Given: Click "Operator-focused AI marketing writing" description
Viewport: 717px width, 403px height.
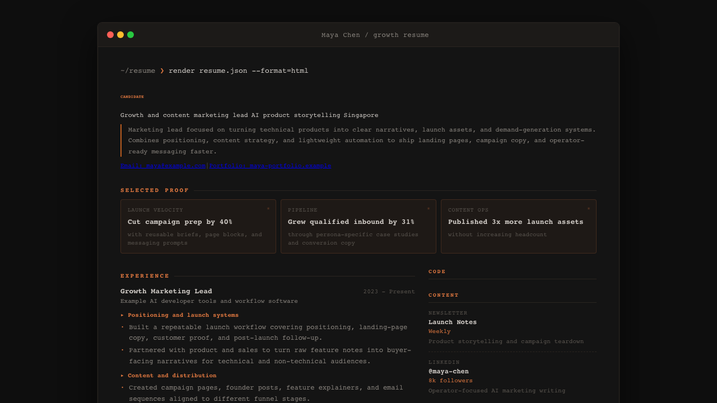Looking at the screenshot, I should click(x=497, y=391).
